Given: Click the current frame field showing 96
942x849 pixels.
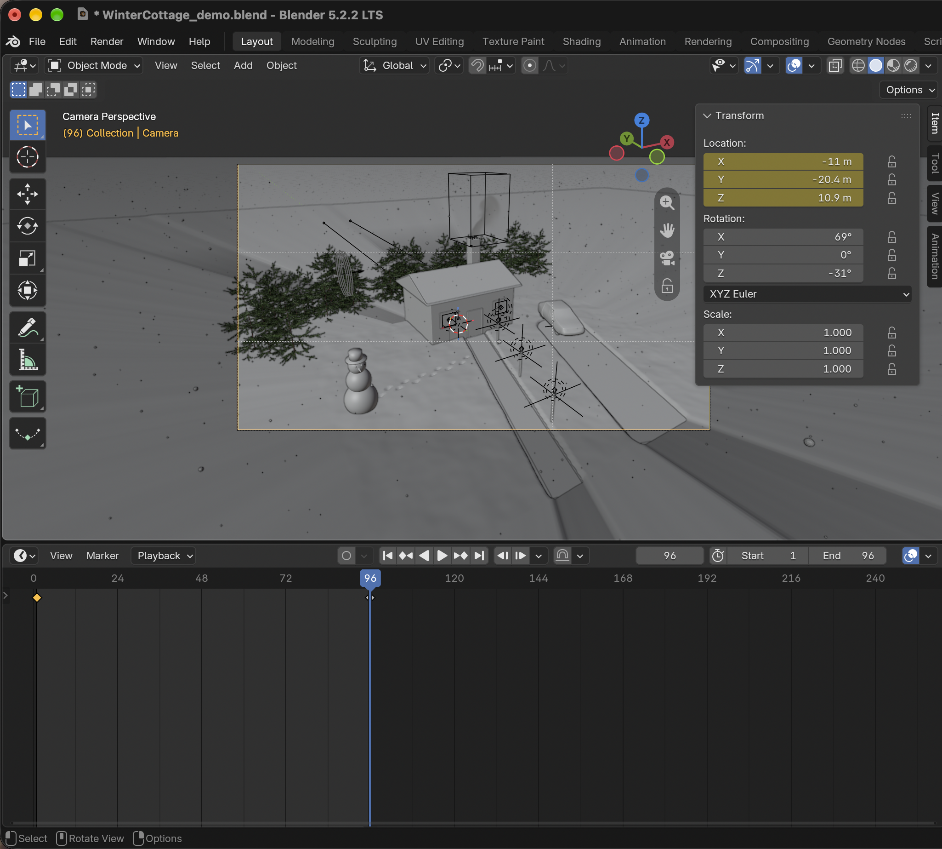Looking at the screenshot, I should [x=670, y=556].
